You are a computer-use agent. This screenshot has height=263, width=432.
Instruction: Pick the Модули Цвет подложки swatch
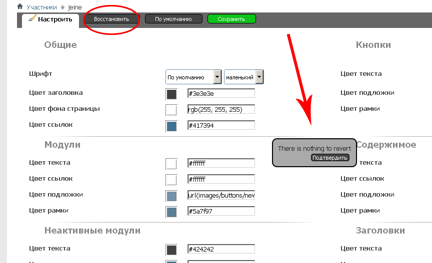pyautogui.click(x=171, y=196)
